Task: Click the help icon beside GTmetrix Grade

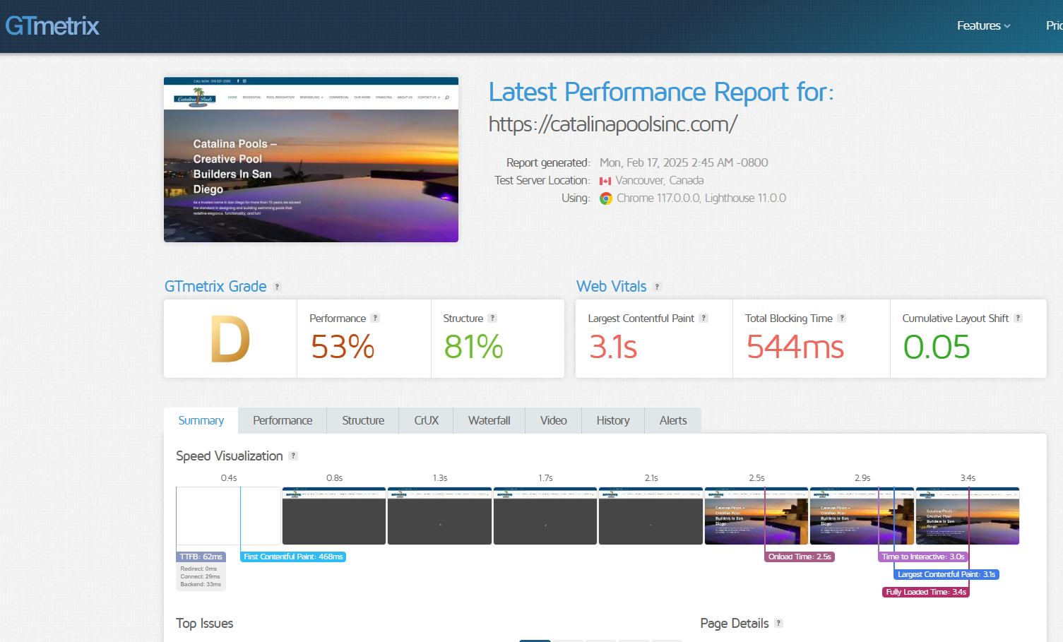Action: tap(277, 287)
